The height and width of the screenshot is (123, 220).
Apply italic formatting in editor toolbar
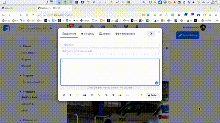(70, 95)
